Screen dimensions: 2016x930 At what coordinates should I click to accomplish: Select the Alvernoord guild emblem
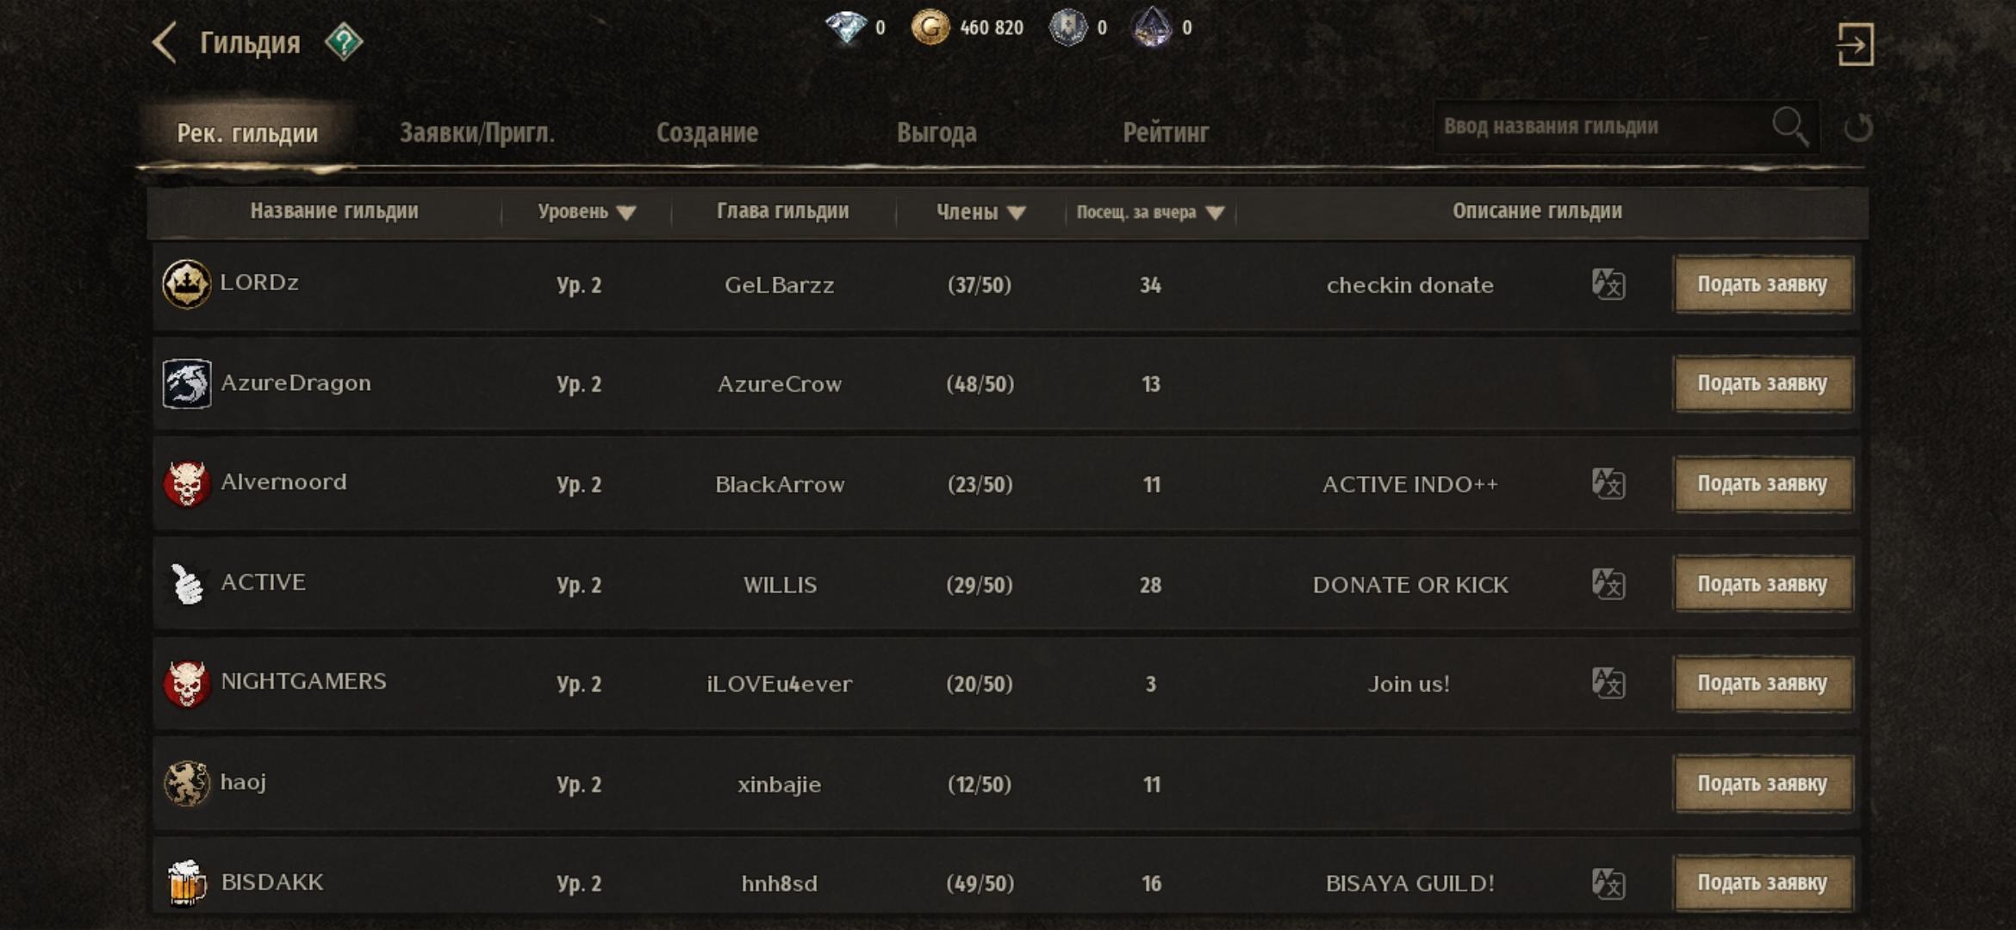187,484
